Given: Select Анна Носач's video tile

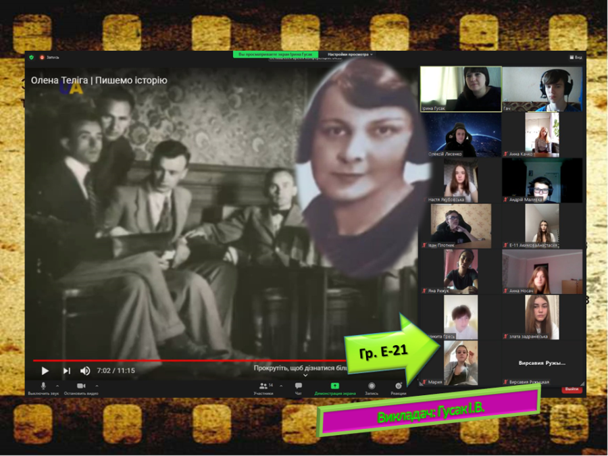Looking at the screenshot, I should [x=542, y=272].
